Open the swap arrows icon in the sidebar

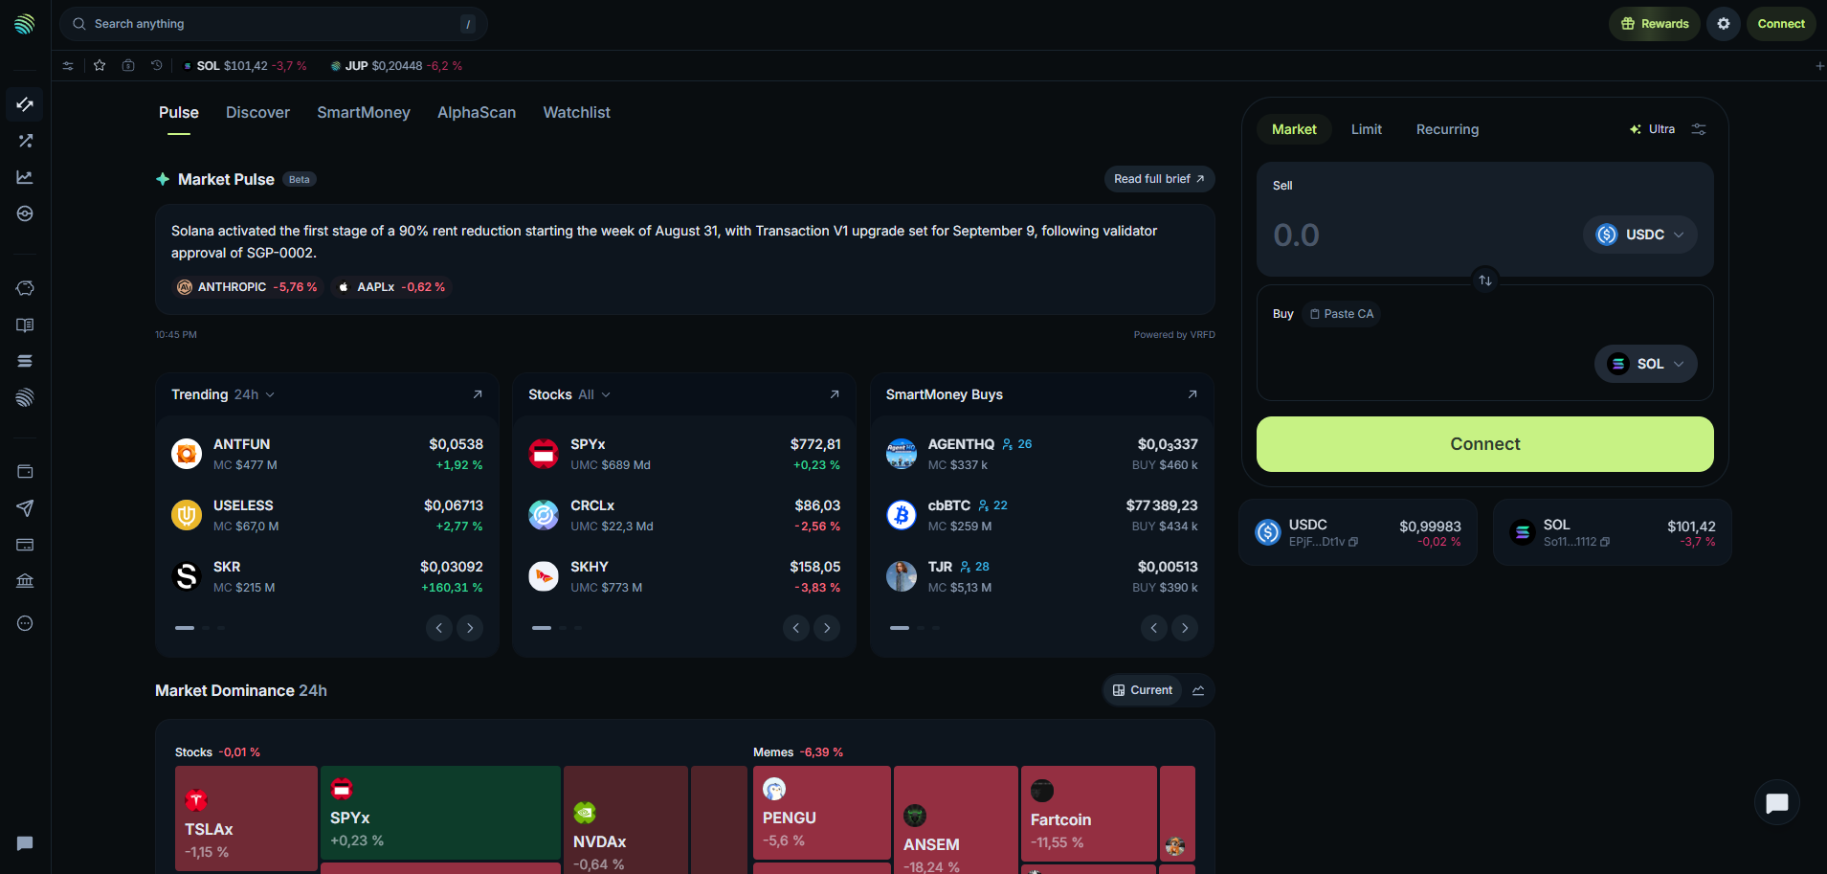(25, 104)
